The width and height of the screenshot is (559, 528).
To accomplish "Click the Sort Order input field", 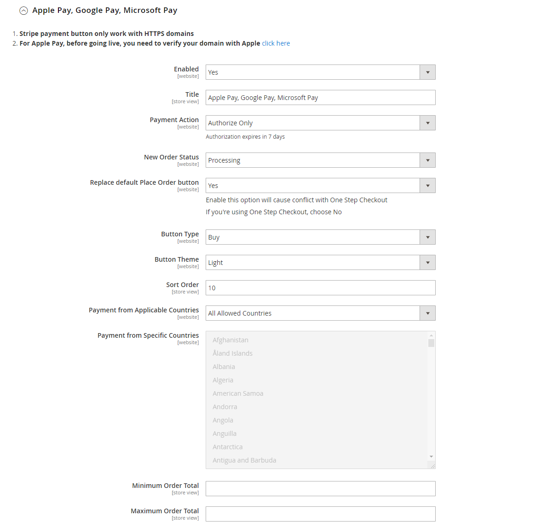I will (x=320, y=288).
